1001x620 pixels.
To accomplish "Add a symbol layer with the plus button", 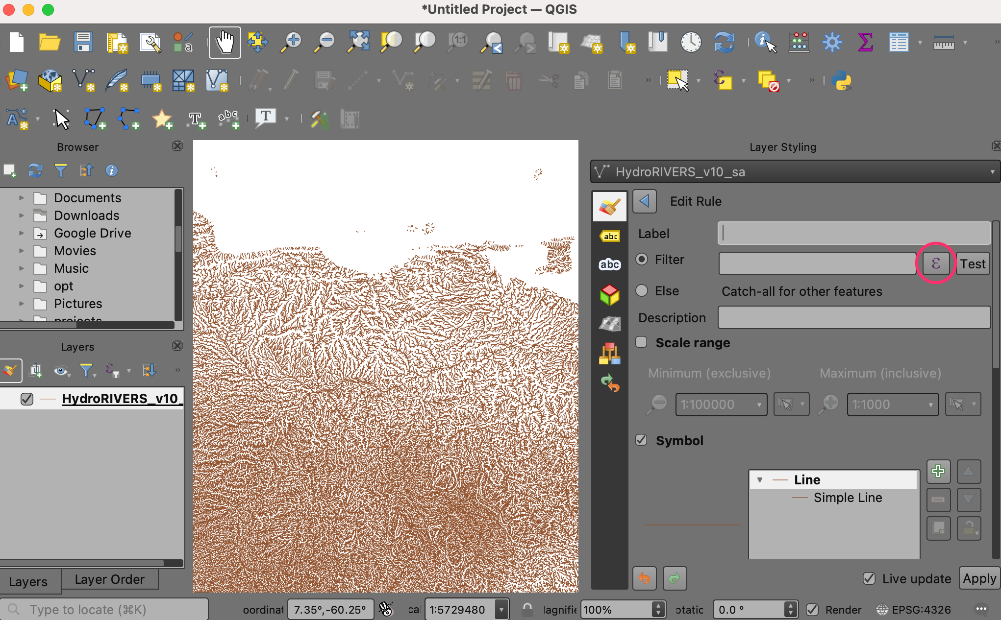I will click(938, 472).
